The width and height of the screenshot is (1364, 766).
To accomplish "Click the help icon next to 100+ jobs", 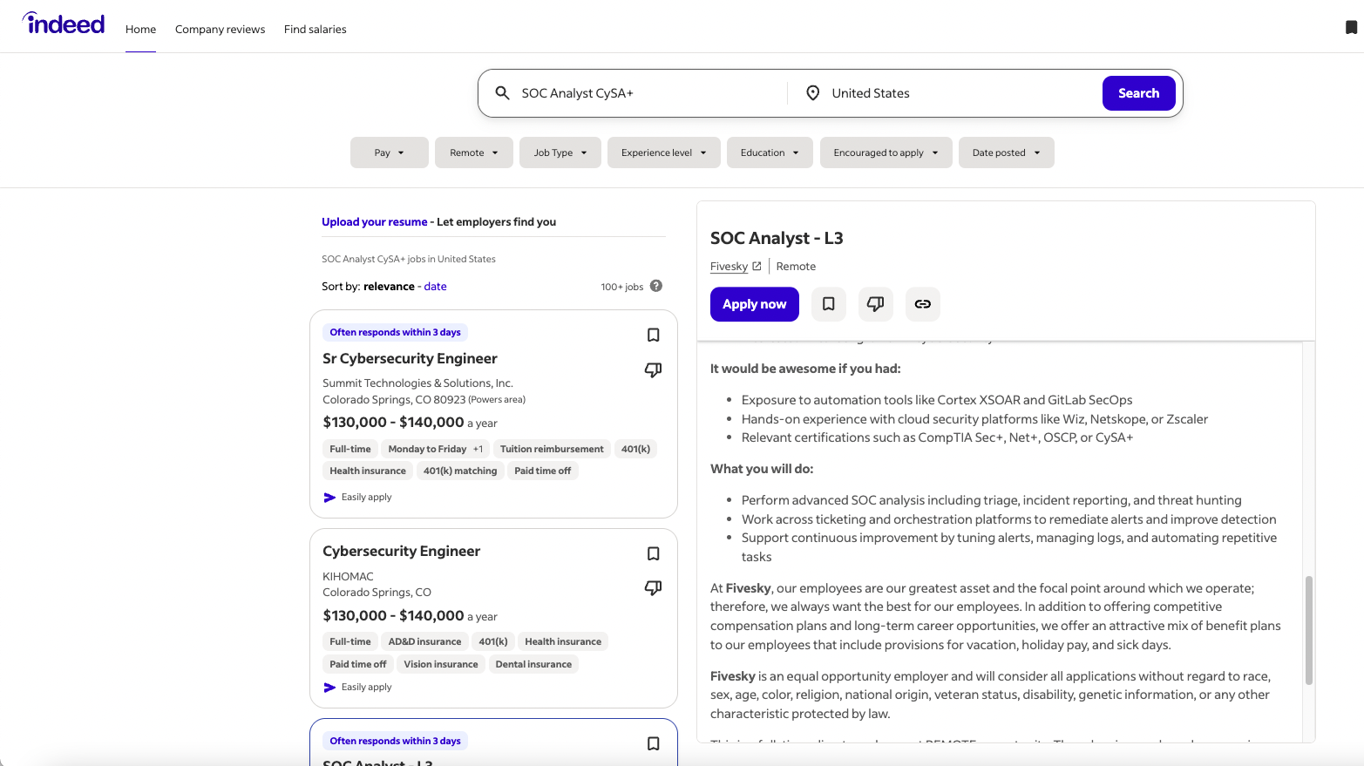I will click(656, 286).
